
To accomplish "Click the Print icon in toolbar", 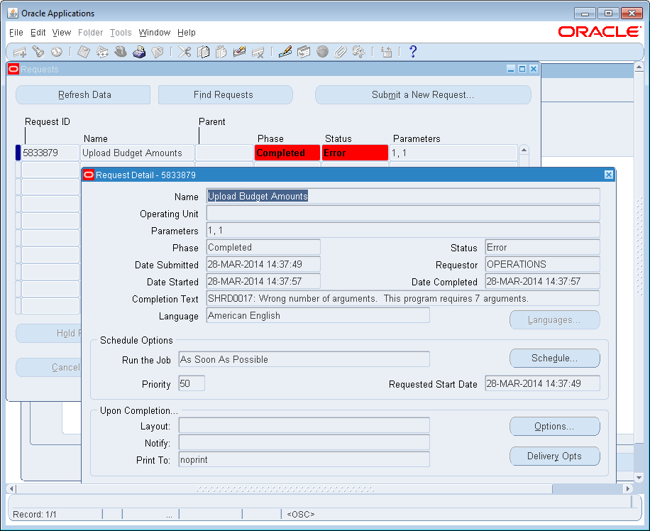I will click(139, 52).
